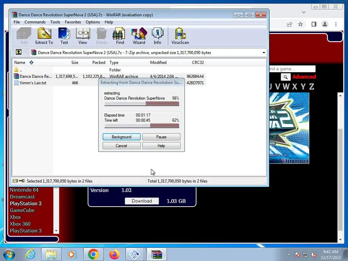This screenshot has height=261, width=348.
Task: Click the game box art thumbnail
Action: (289, 128)
